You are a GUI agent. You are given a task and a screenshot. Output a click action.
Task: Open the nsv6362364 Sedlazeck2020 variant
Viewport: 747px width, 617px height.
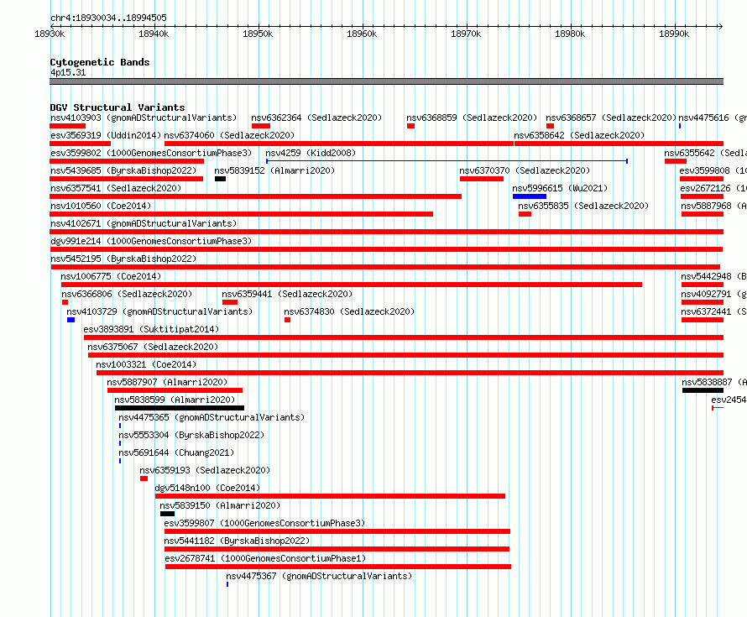(x=316, y=118)
